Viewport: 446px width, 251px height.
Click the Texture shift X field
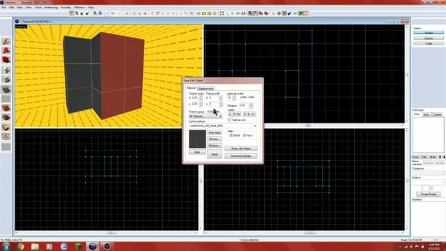pyautogui.click(x=214, y=98)
